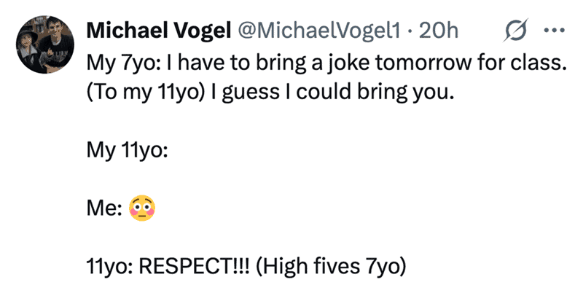
Task: Click the first line about bringing a joke
Action: coord(326,64)
